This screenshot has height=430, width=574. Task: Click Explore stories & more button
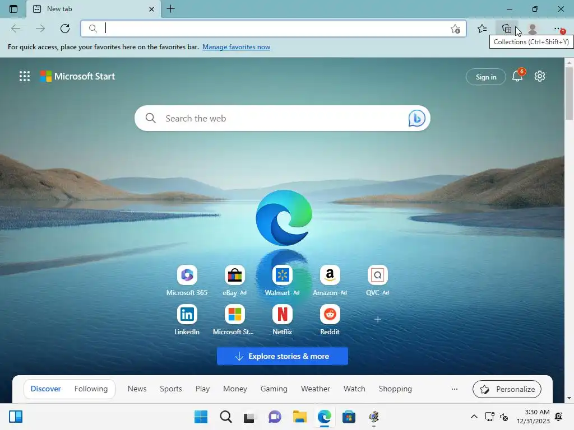(283, 356)
